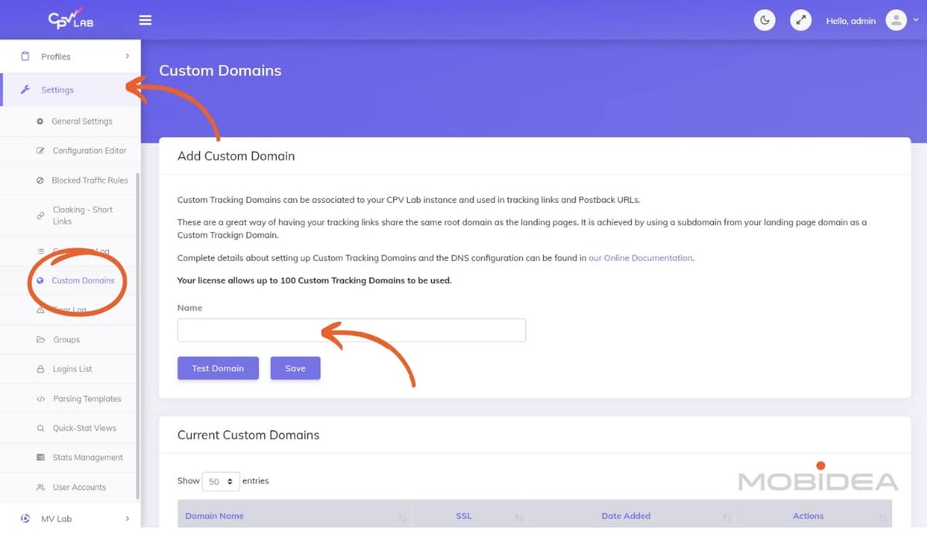This screenshot has width=927, height=540.
Task: Expand the Profiles menu chevron
Action: (x=127, y=56)
